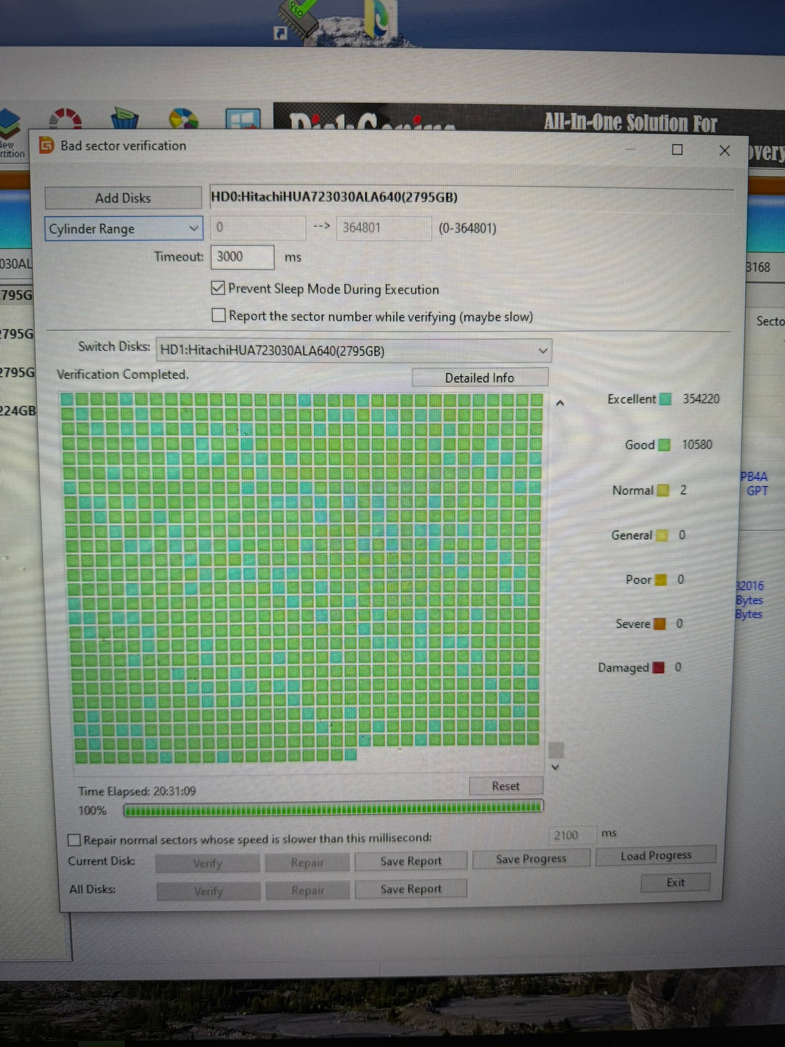Screen dimensions: 785x1047
Task: Click the (0-364801) range label
Action: tap(467, 228)
